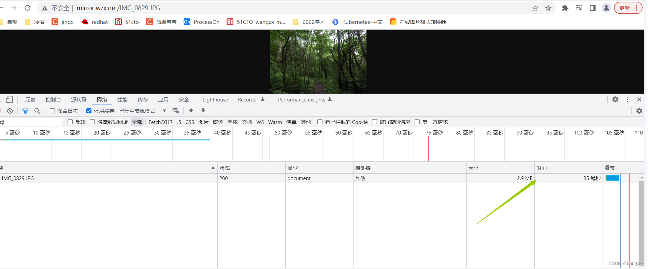The width and height of the screenshot is (648, 269).
Task: Switch to the 内存 Memory tab
Action: point(143,100)
